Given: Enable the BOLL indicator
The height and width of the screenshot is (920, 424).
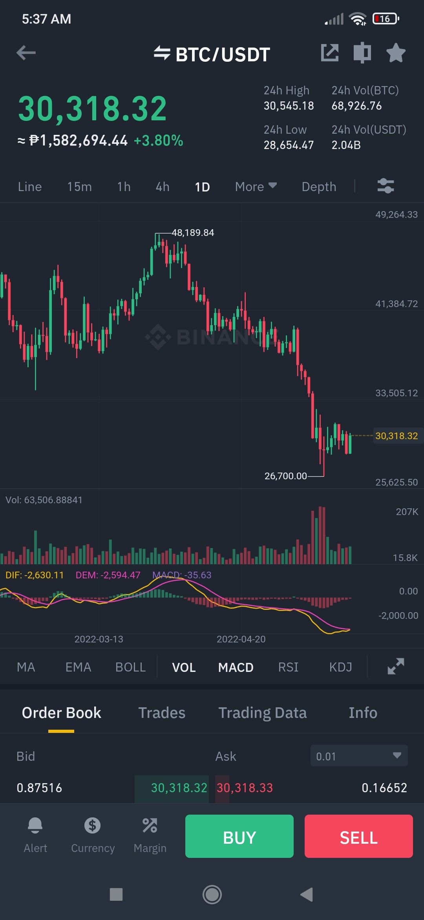Looking at the screenshot, I should tap(130, 667).
